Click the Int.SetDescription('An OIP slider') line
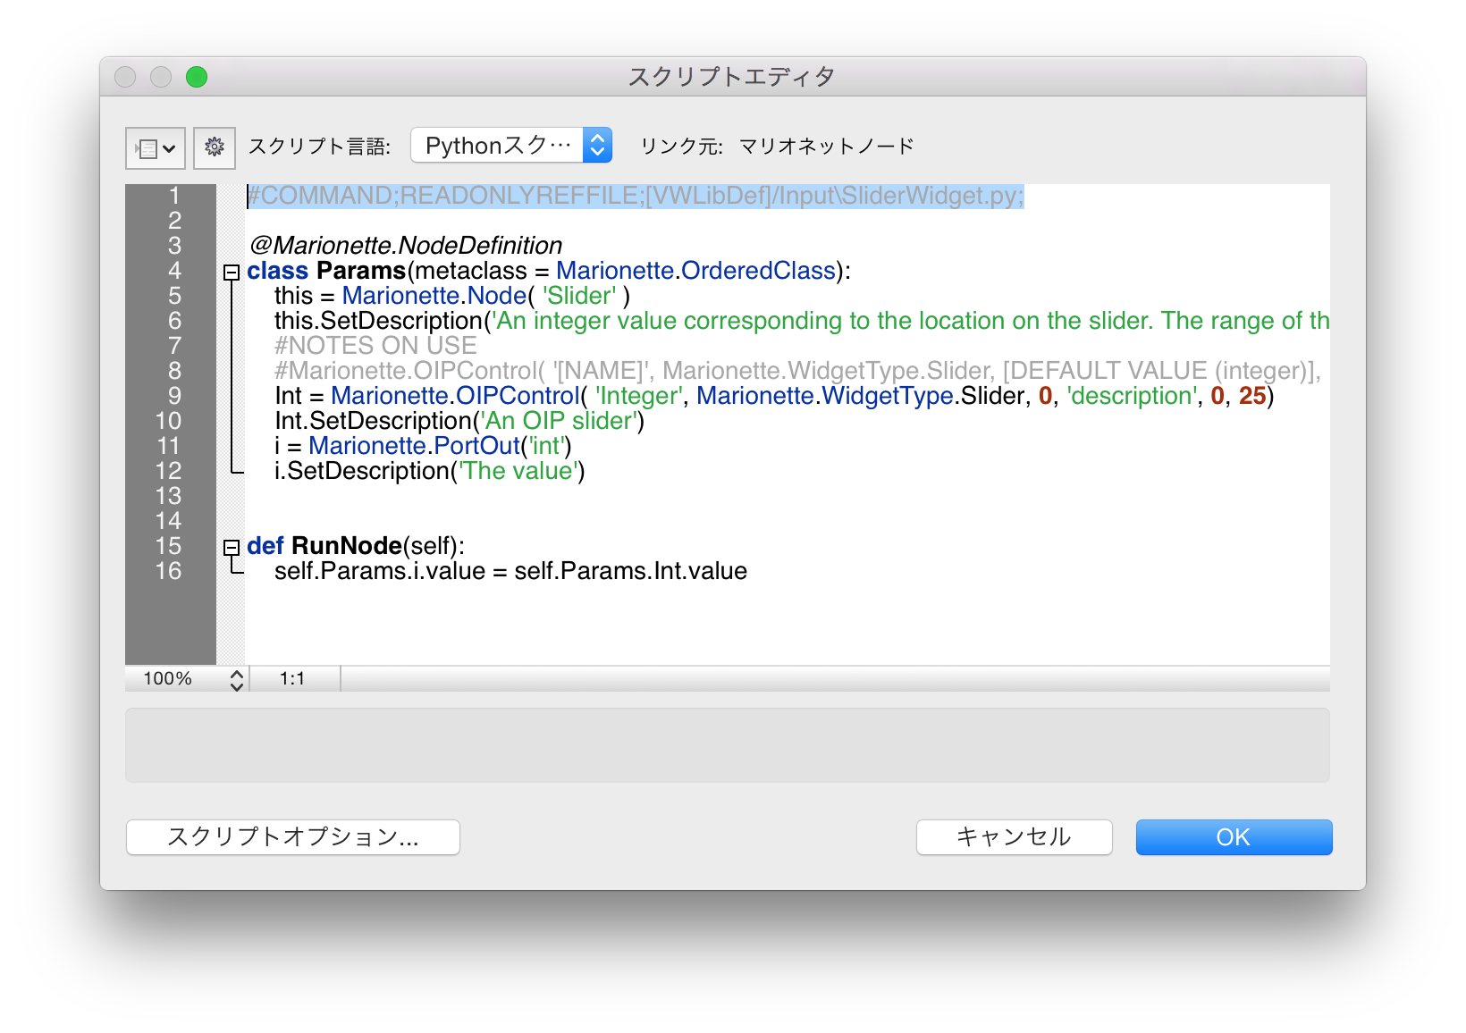 coord(459,421)
